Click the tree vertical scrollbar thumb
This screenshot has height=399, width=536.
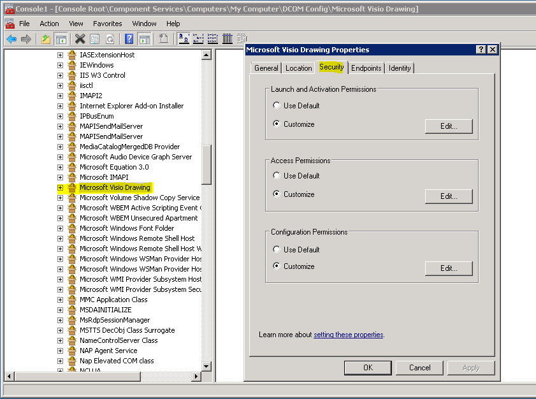(206, 164)
